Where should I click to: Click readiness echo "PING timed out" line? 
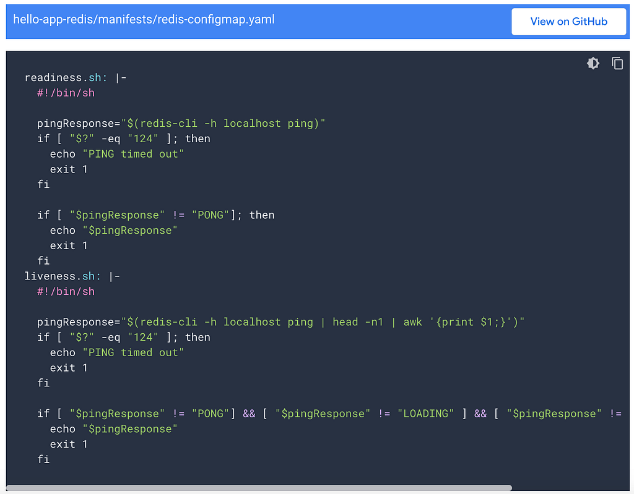(117, 155)
